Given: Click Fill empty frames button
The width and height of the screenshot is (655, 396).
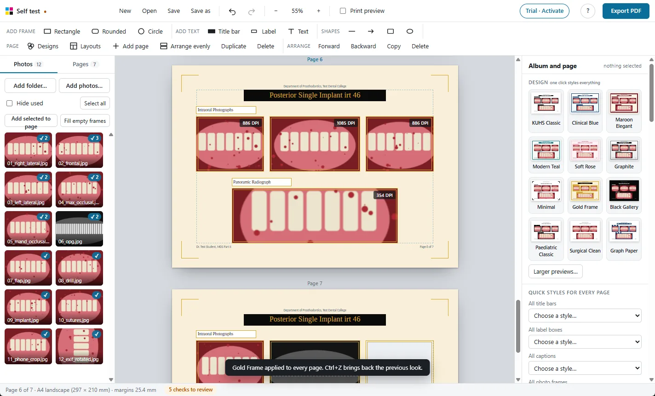Looking at the screenshot, I should (x=85, y=121).
